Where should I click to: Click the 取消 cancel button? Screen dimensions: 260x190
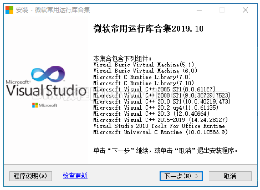230,176
